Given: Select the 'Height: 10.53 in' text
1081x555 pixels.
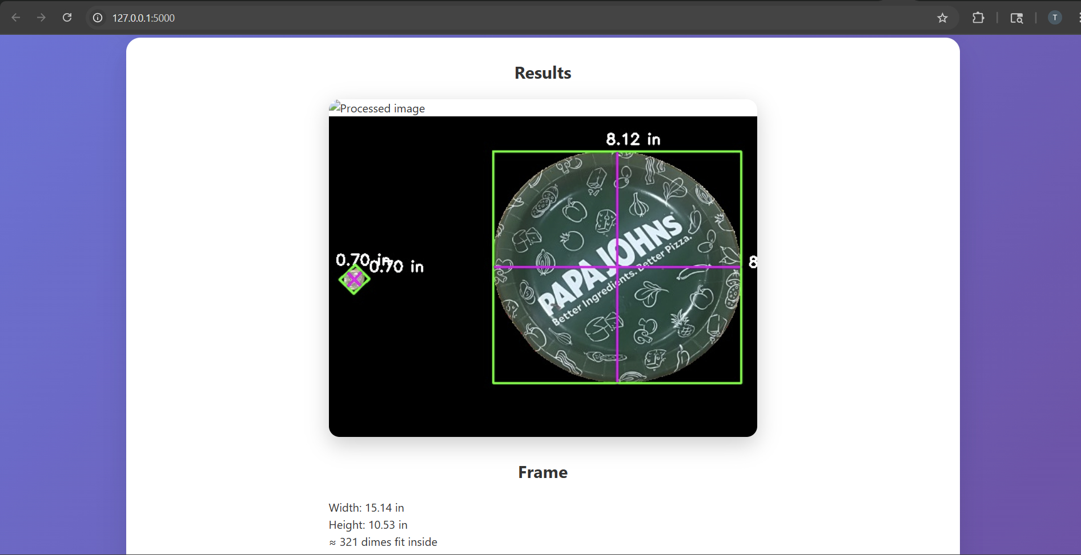Looking at the screenshot, I should click(368, 525).
